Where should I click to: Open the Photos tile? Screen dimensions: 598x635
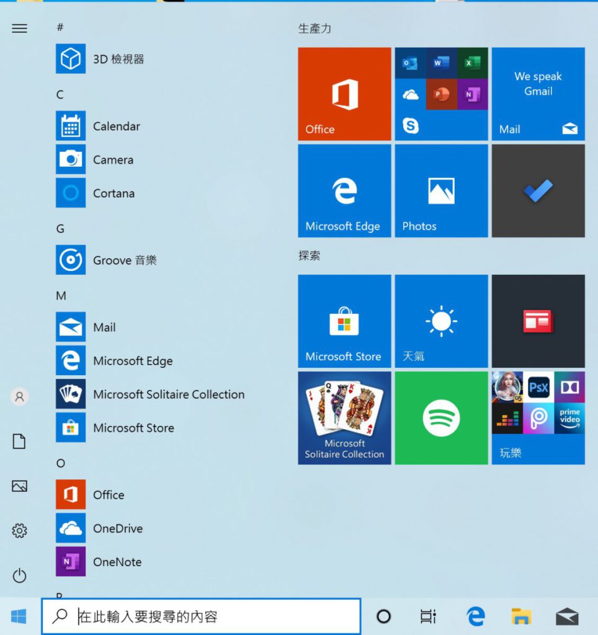point(441,191)
